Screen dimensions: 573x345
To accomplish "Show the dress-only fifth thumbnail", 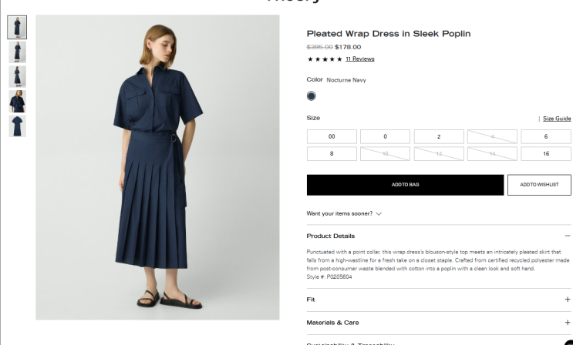I will (x=17, y=126).
